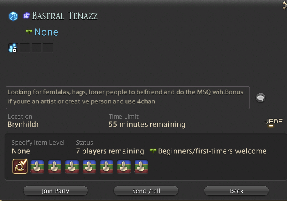287x201 pixels.
Task: Select the first empty party member slot
Action: 37,167
